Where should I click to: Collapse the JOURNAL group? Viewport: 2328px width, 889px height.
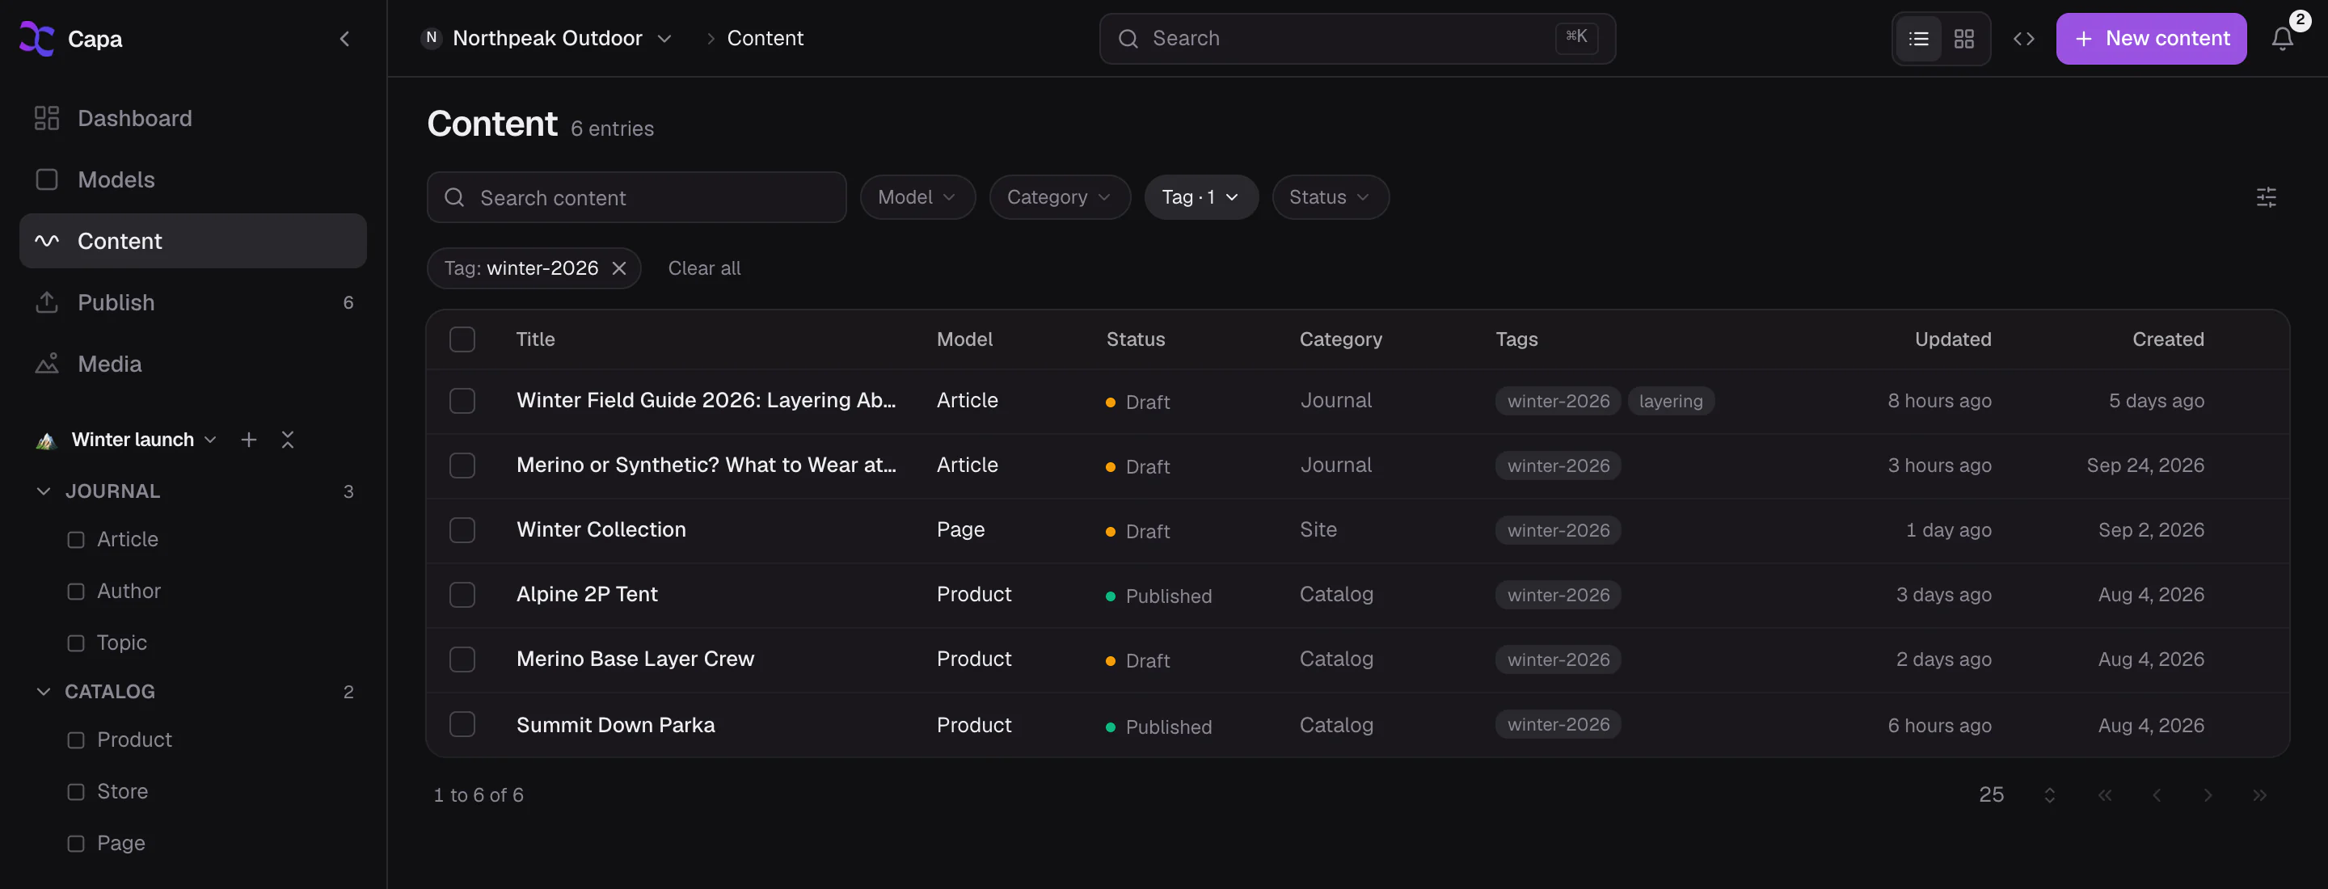(x=44, y=491)
